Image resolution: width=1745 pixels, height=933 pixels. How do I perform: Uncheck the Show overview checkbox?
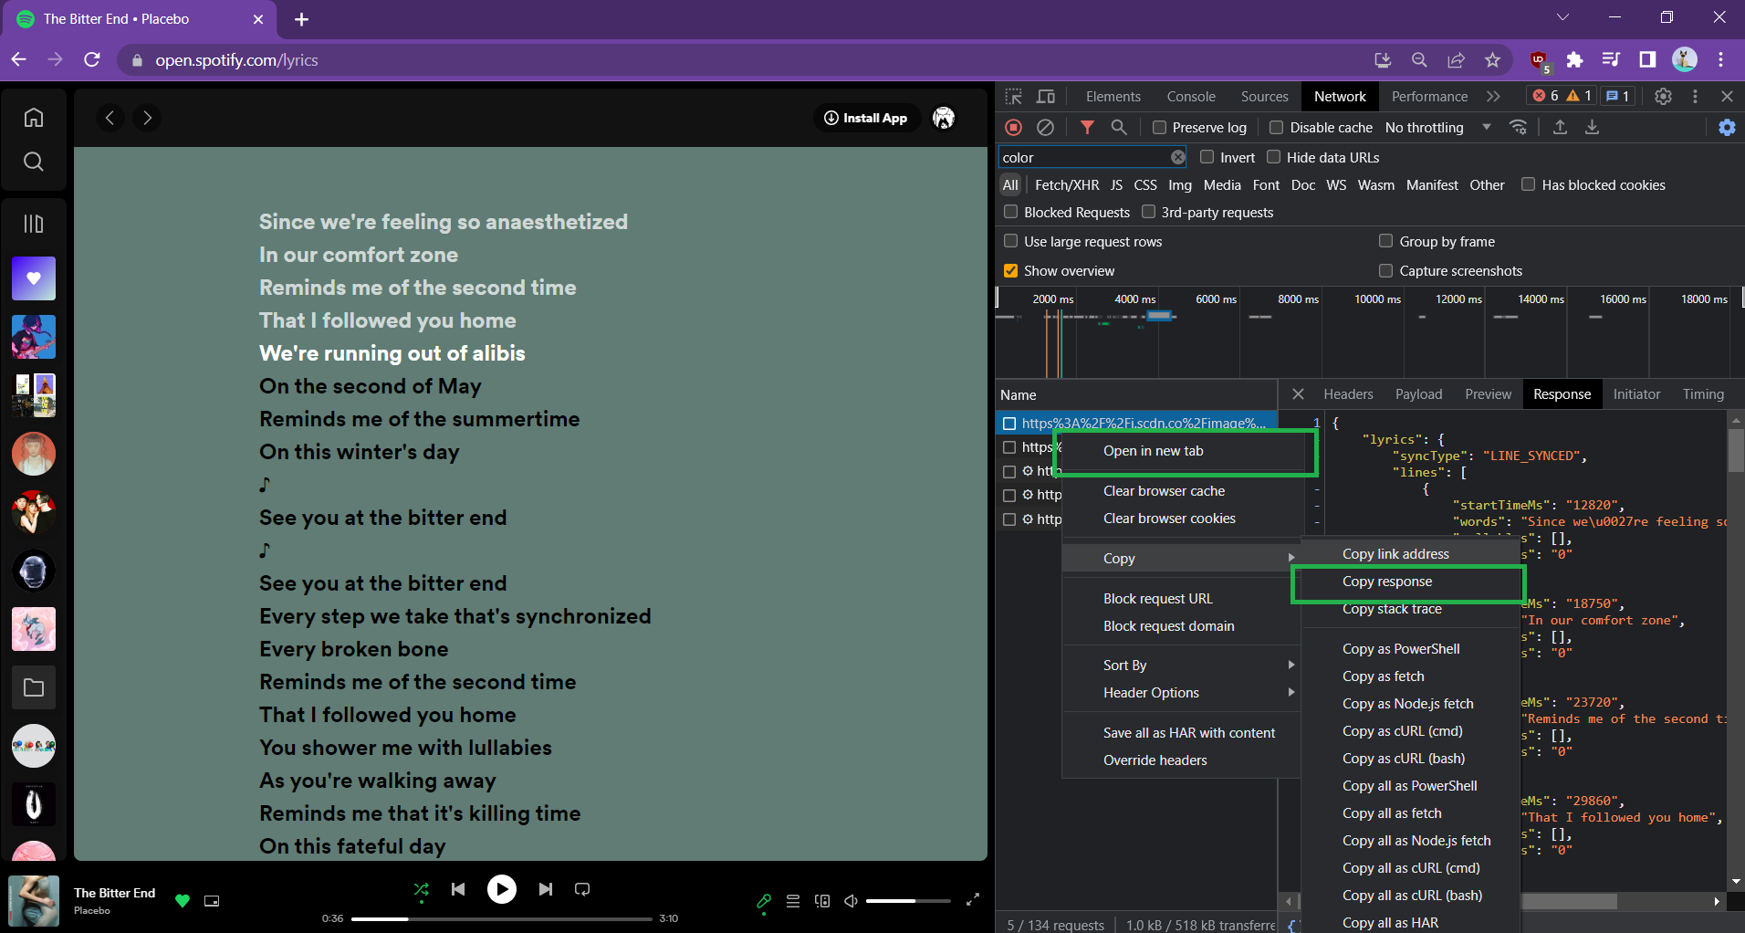pos(1011,270)
